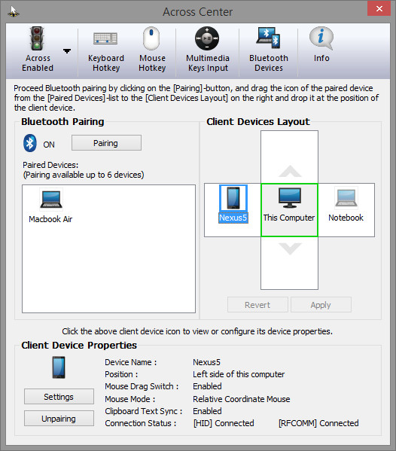This screenshot has width=396, height=451.
Task: Click the 'Relative Coordinate Mouse' value
Action: (241, 399)
